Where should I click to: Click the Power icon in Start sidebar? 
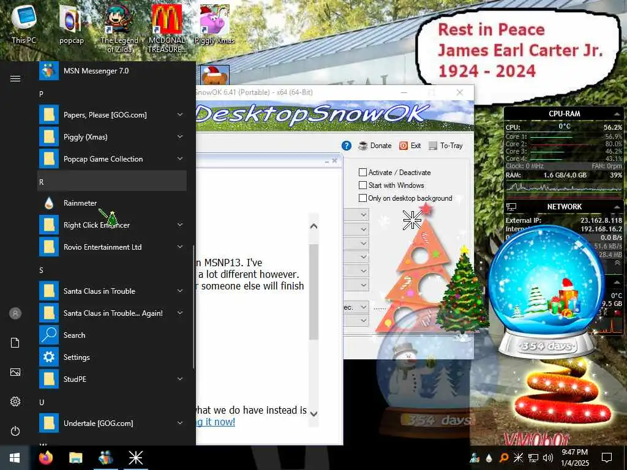click(x=15, y=431)
